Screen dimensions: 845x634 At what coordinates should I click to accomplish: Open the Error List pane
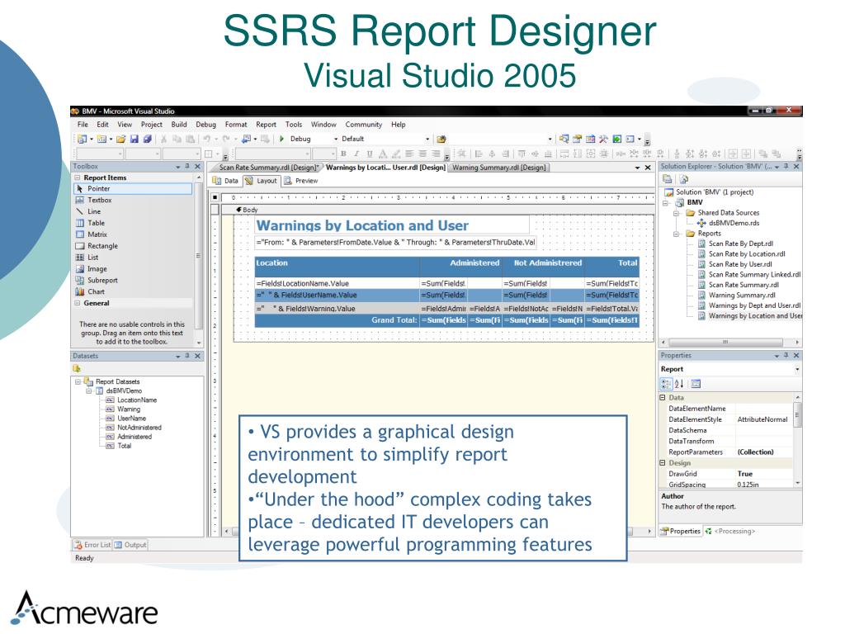point(92,545)
